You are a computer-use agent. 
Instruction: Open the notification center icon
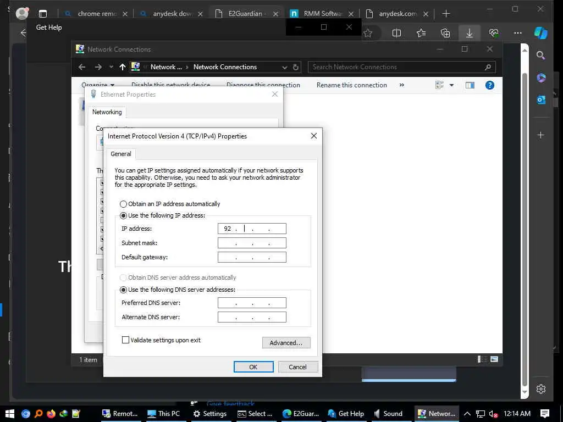pos(545,414)
